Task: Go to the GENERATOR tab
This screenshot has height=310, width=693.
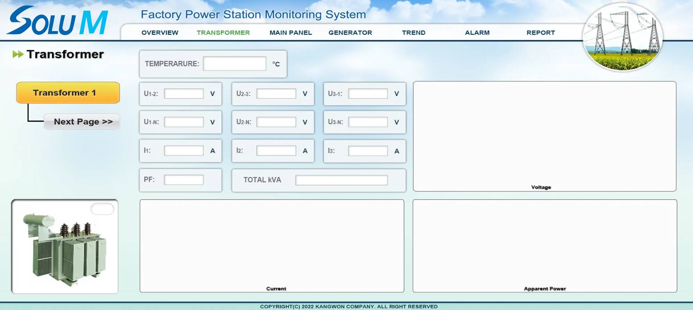Action: click(x=350, y=32)
